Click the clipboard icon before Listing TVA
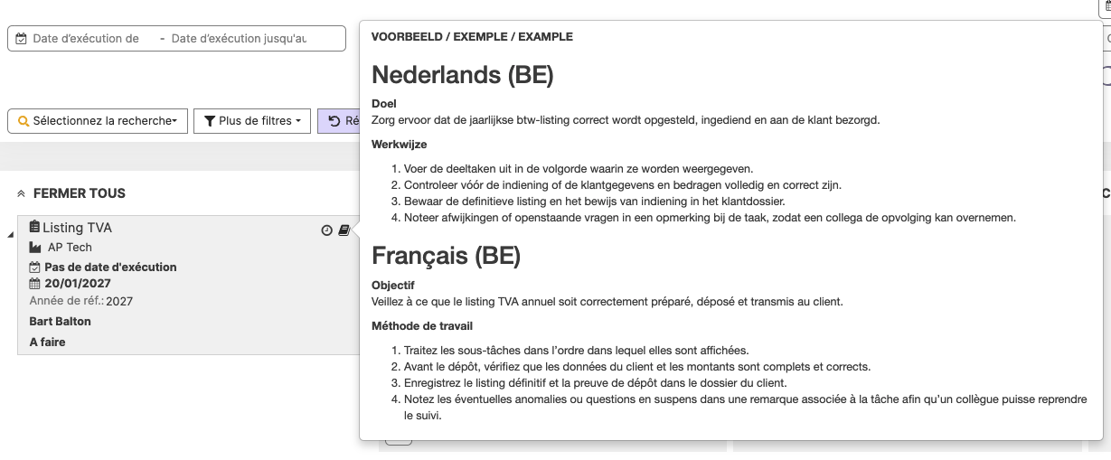1111x460 pixels. (34, 228)
